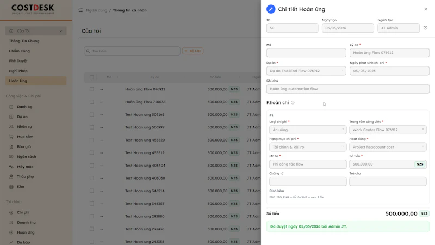This screenshot has height=245, width=435.
Task: Click the home icon in Của Tôi
Action: (11, 31)
